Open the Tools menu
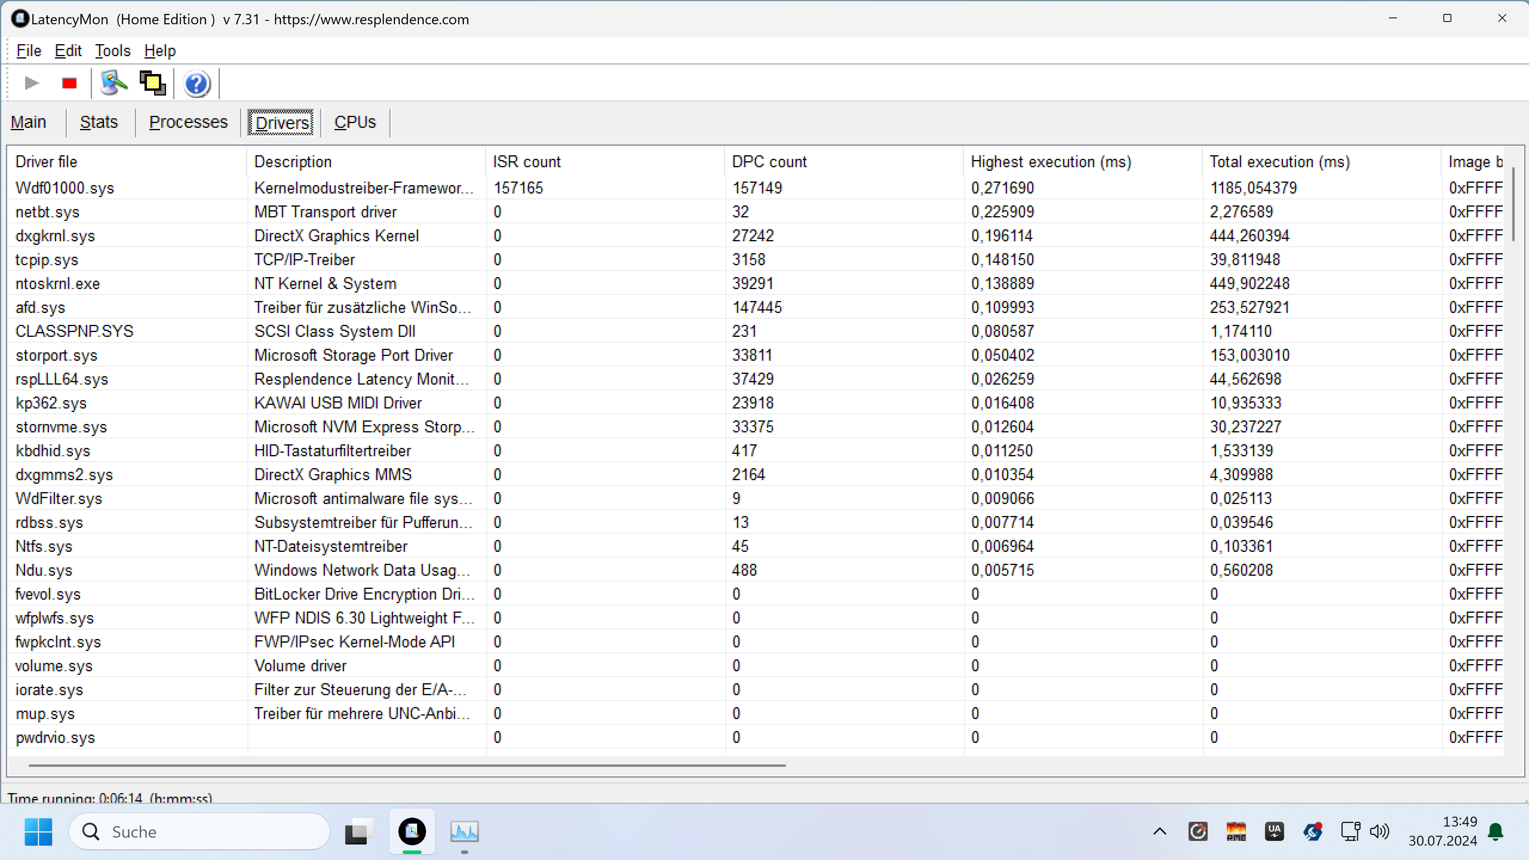Image resolution: width=1529 pixels, height=860 pixels. 112,51
